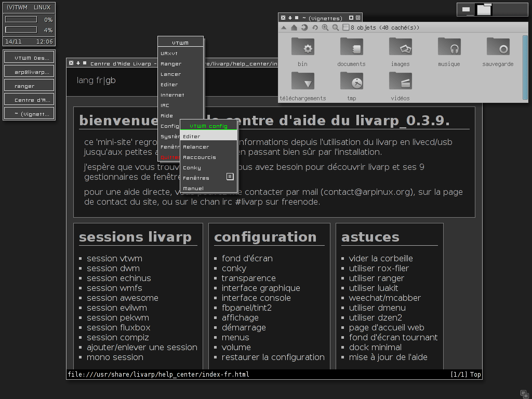Expand the Aide submenu in VTWM menu
The image size is (532, 399).
pos(180,116)
